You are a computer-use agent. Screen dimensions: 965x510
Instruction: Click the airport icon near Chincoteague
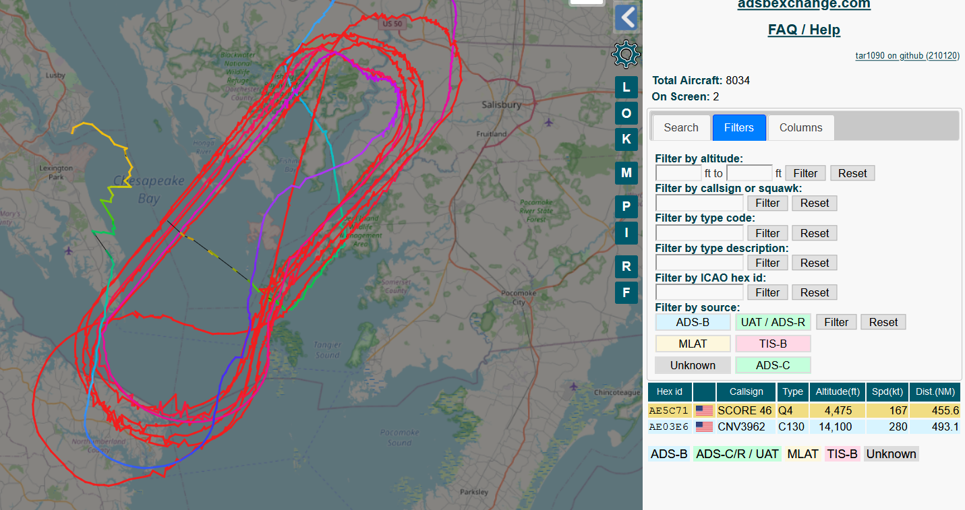573,386
